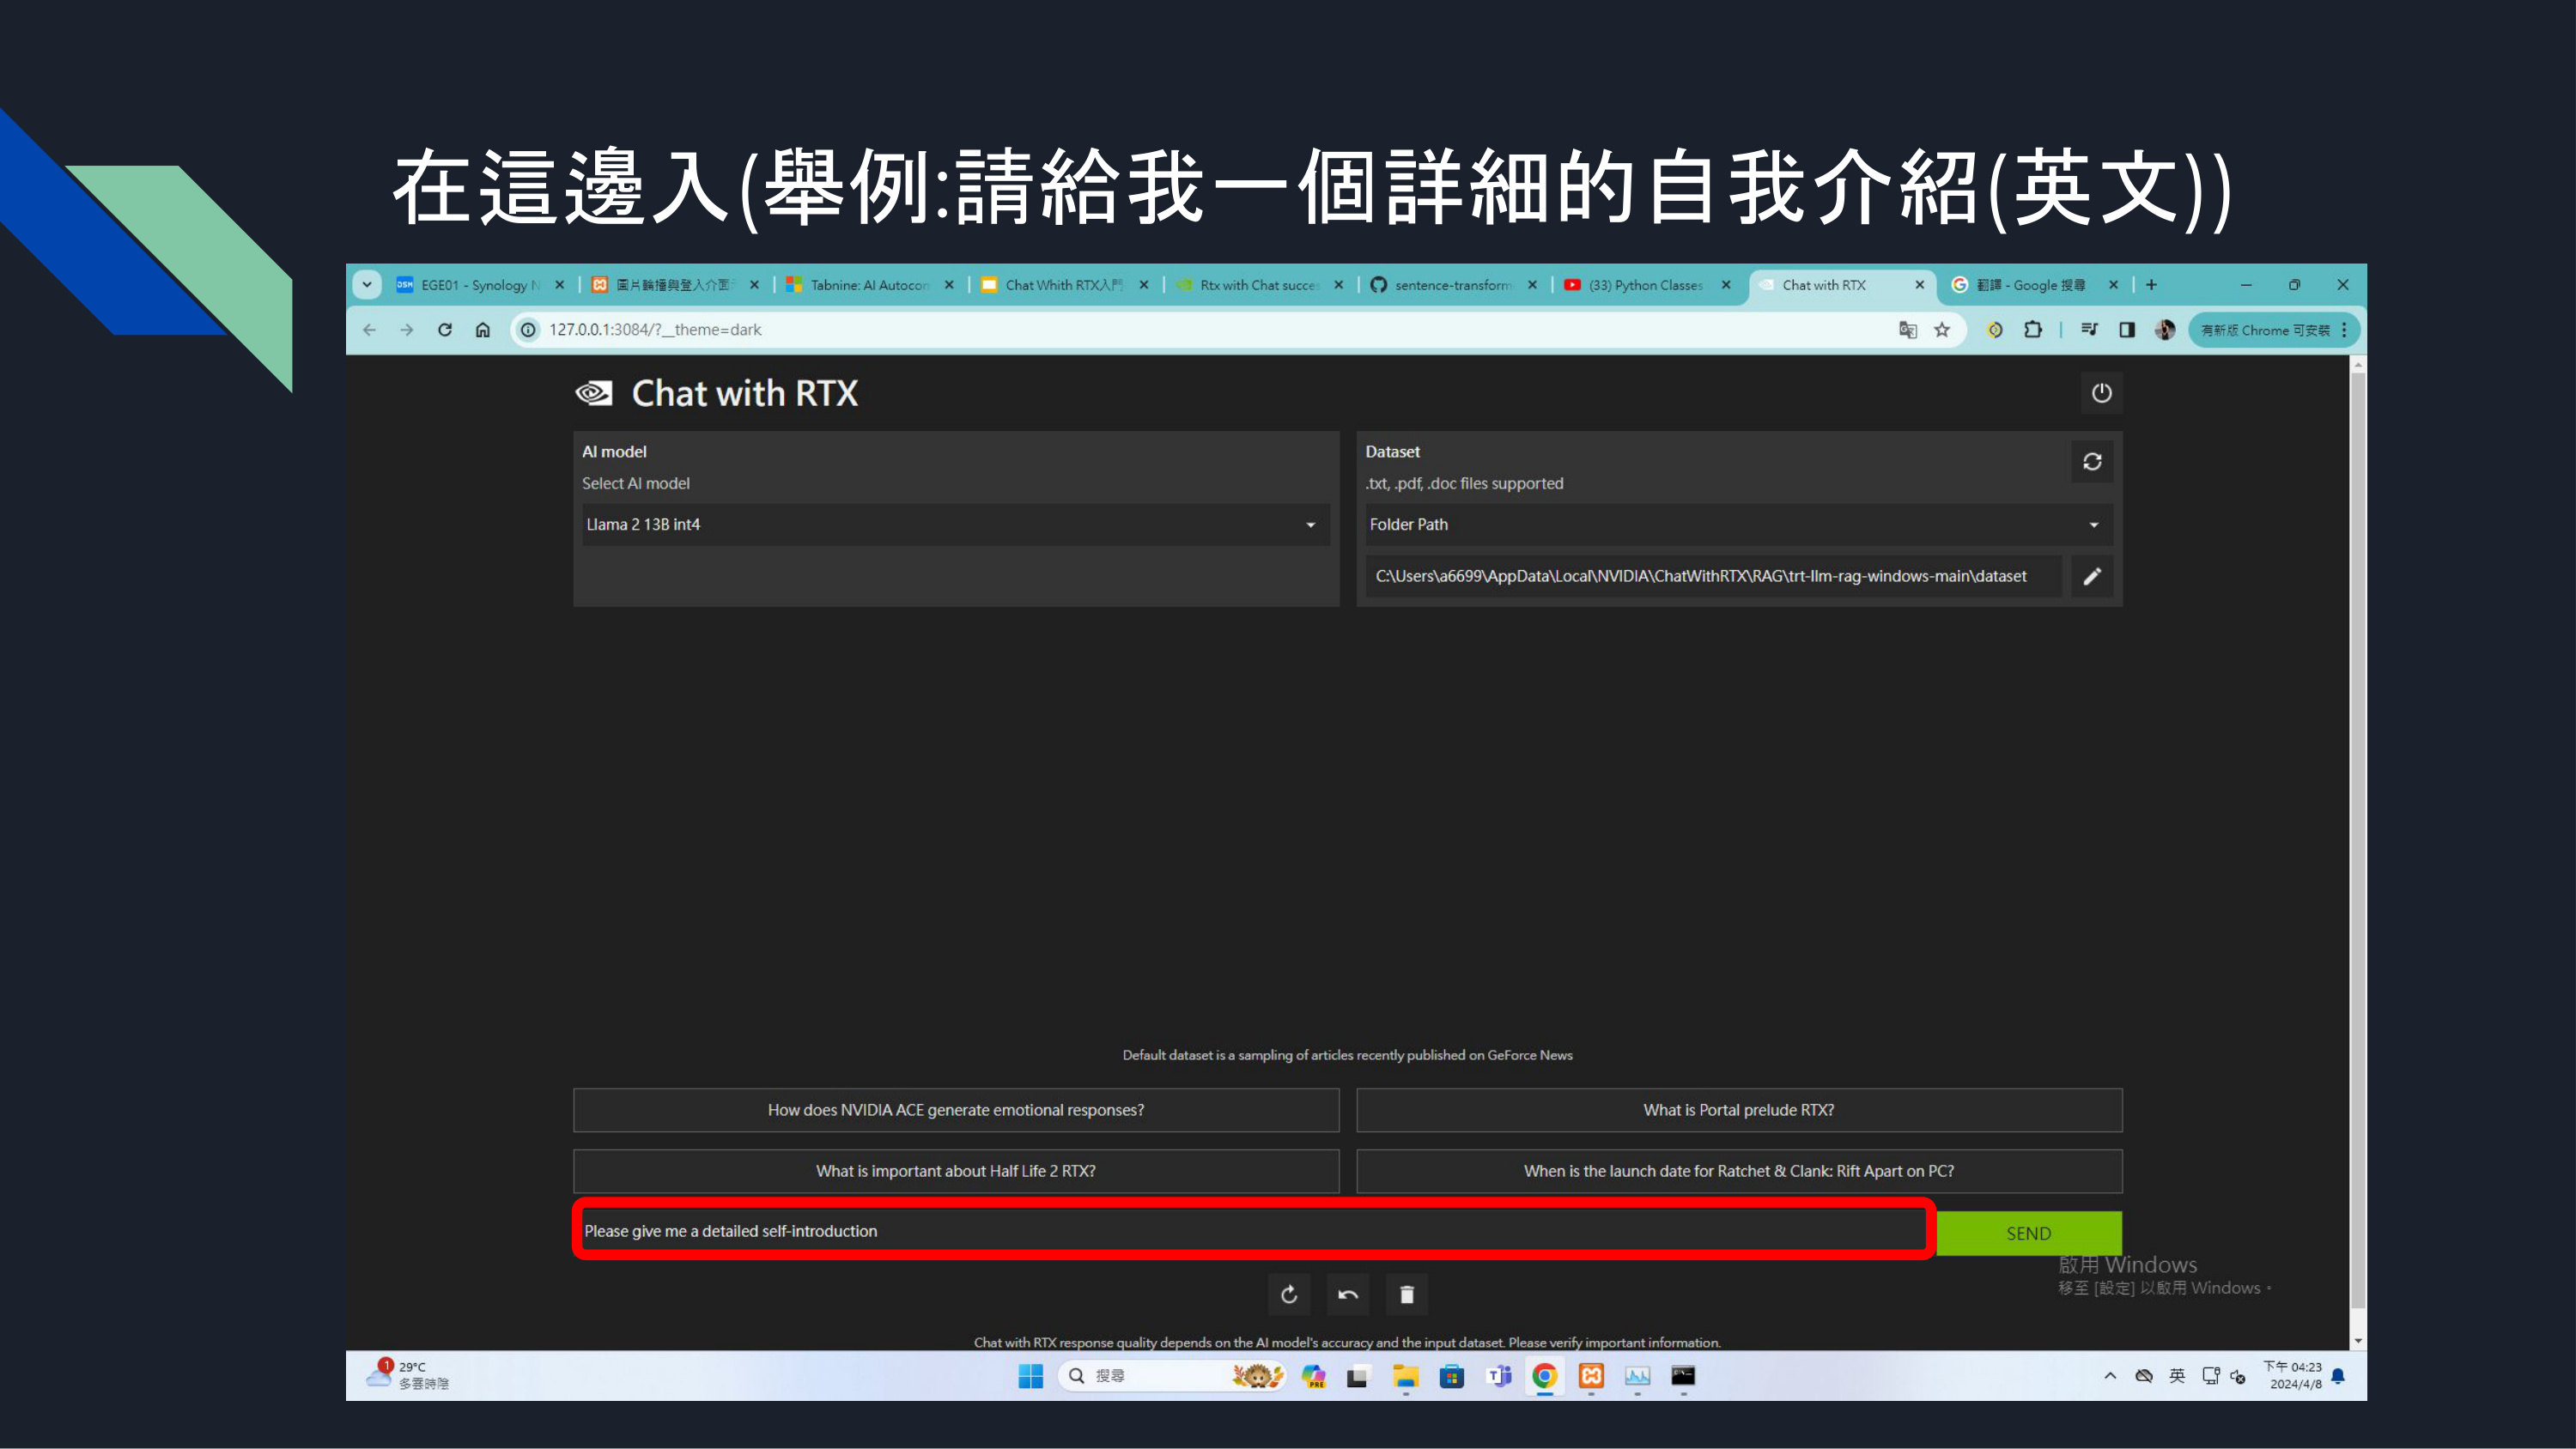Click the dataset folder path text field
This screenshot has height=1449, width=2576.
coord(1713,576)
